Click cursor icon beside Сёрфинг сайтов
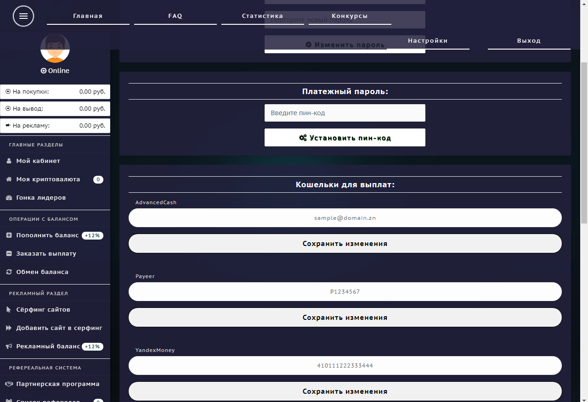This screenshot has width=588, height=402. [9, 310]
